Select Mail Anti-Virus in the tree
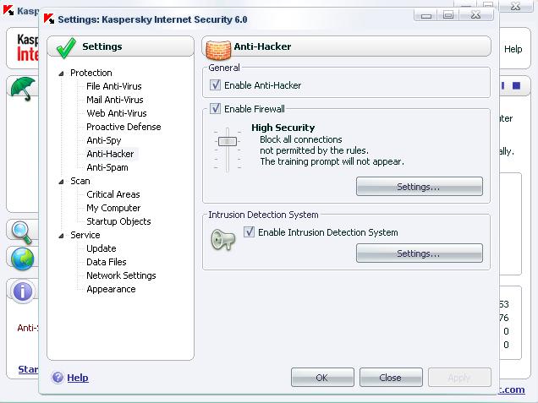The image size is (538, 403). [115, 100]
